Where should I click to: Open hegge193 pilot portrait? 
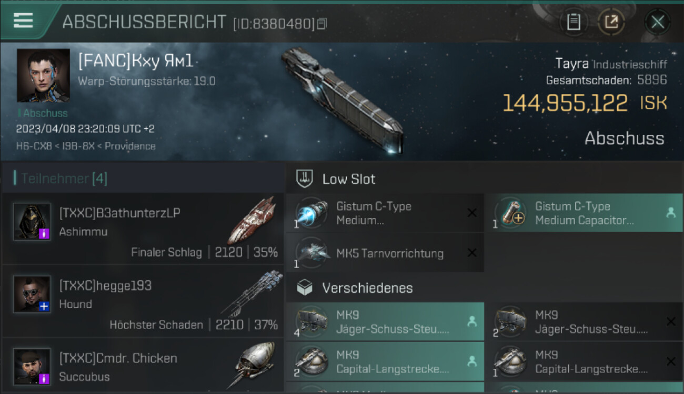coord(32,294)
